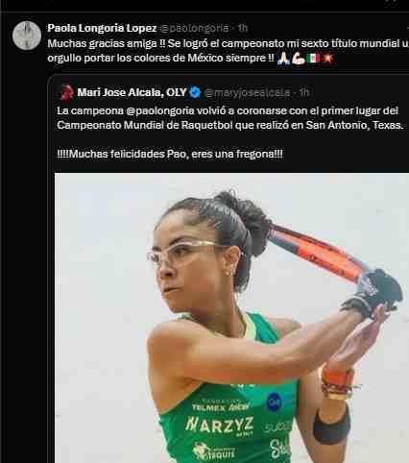This screenshot has width=409, height=463.
Task: Click the @paolongoria mention in the quoted tweet
Action: [160, 110]
